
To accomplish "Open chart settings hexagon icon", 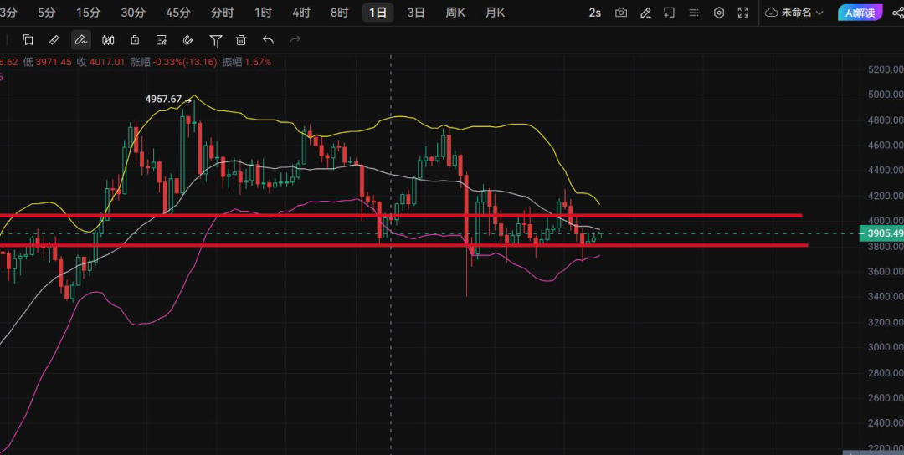I will 719,13.
